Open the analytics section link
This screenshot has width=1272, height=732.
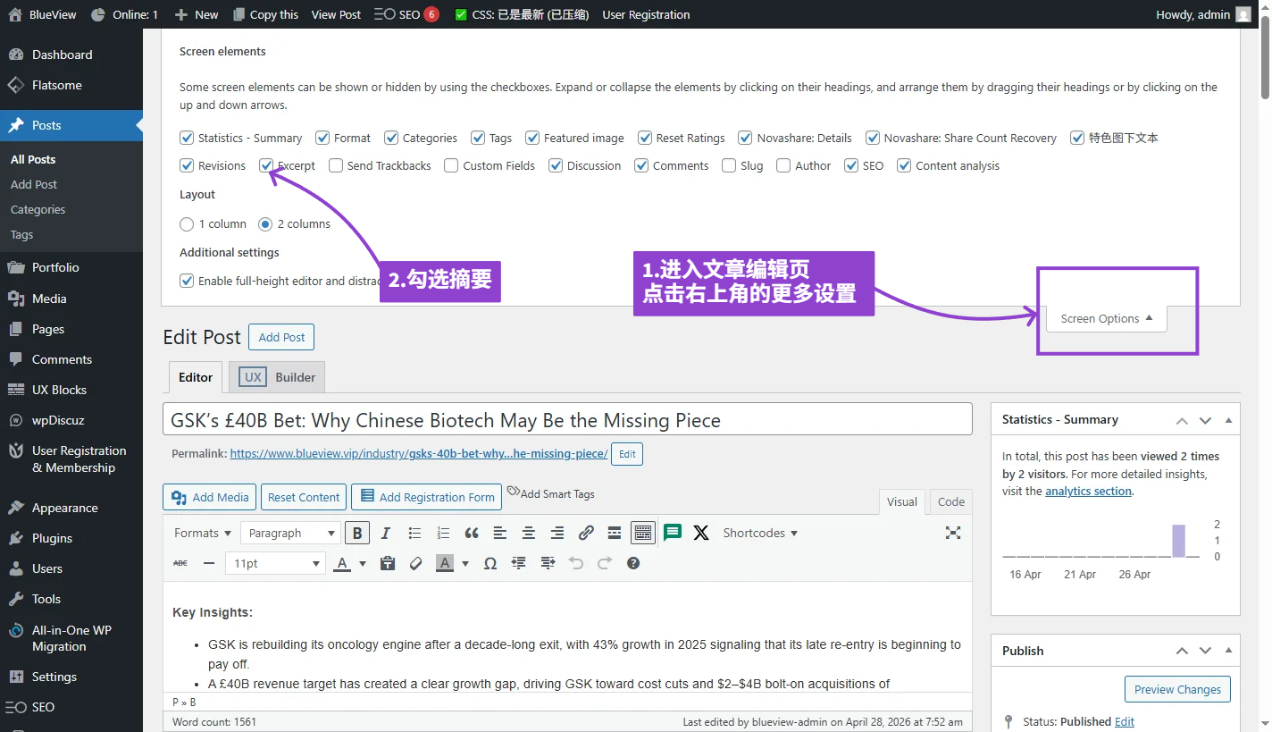click(1088, 491)
